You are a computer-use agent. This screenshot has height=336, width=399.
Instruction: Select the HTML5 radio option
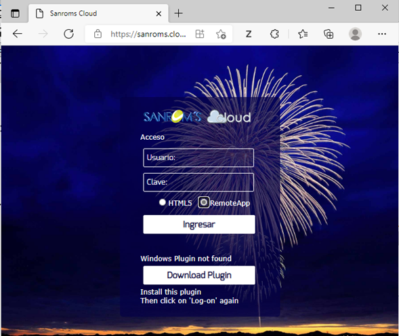(x=163, y=202)
